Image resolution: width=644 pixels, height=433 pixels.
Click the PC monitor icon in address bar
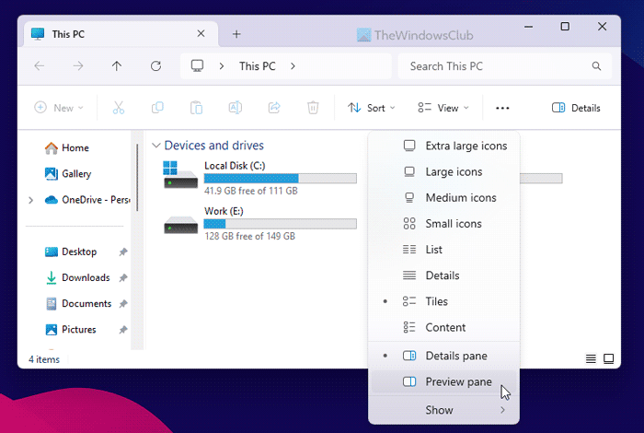pyautogui.click(x=197, y=65)
